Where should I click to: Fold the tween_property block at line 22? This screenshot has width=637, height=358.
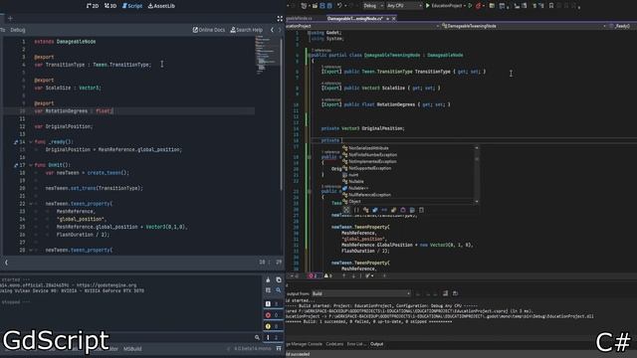tap(31, 204)
